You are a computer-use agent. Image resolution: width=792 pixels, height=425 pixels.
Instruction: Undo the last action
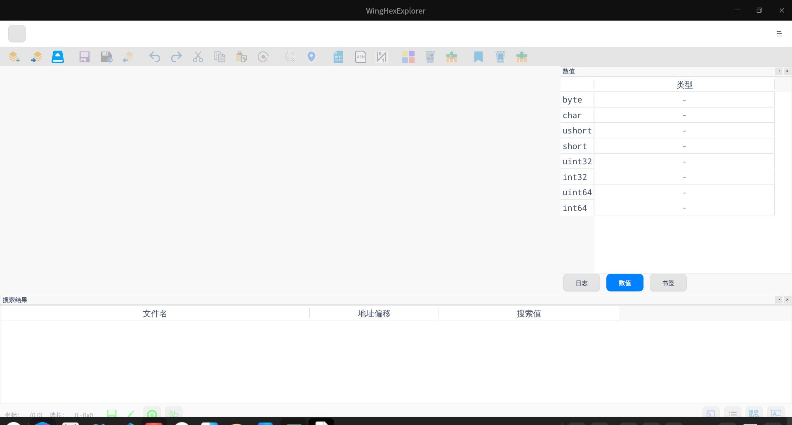(154, 57)
